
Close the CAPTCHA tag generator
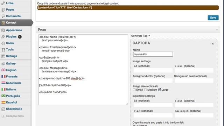coord(213,43)
